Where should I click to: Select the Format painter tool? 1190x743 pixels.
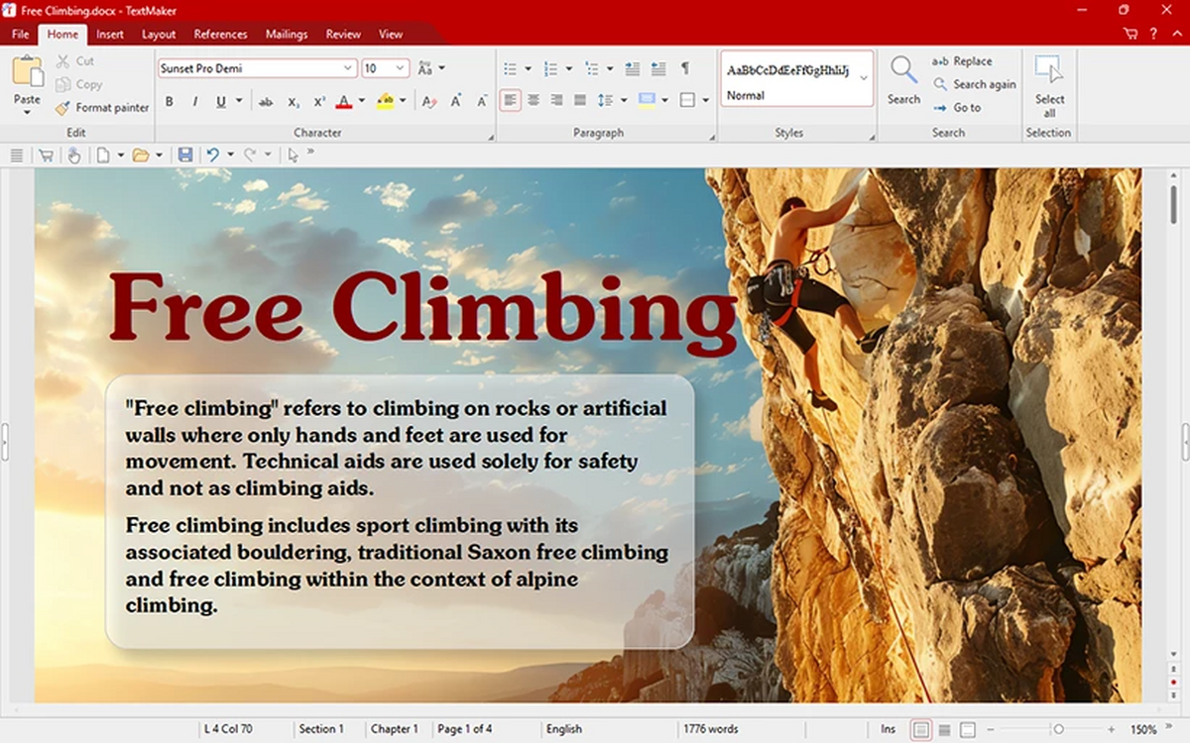coord(101,107)
